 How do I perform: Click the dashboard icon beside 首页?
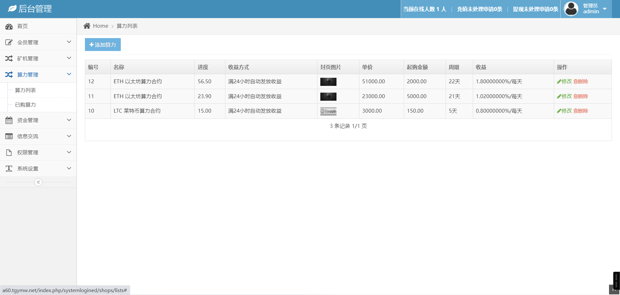(x=9, y=26)
